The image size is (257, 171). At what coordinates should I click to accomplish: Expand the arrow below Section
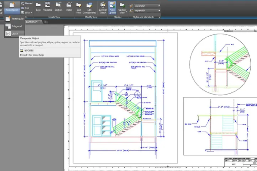click(58, 12)
